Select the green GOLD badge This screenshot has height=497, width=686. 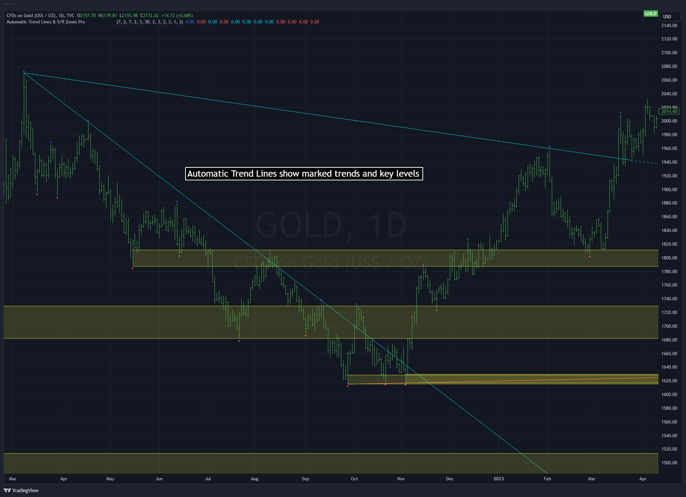click(x=651, y=14)
